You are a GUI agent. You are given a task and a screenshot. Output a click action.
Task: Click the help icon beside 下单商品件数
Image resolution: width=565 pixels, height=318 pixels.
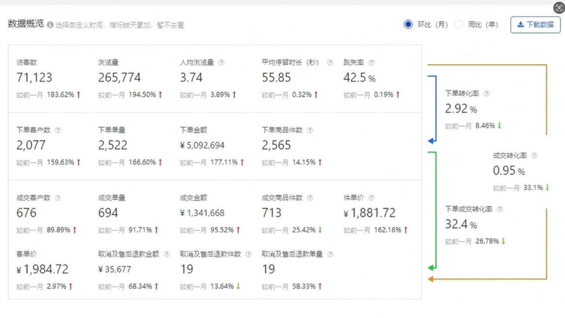[310, 130]
